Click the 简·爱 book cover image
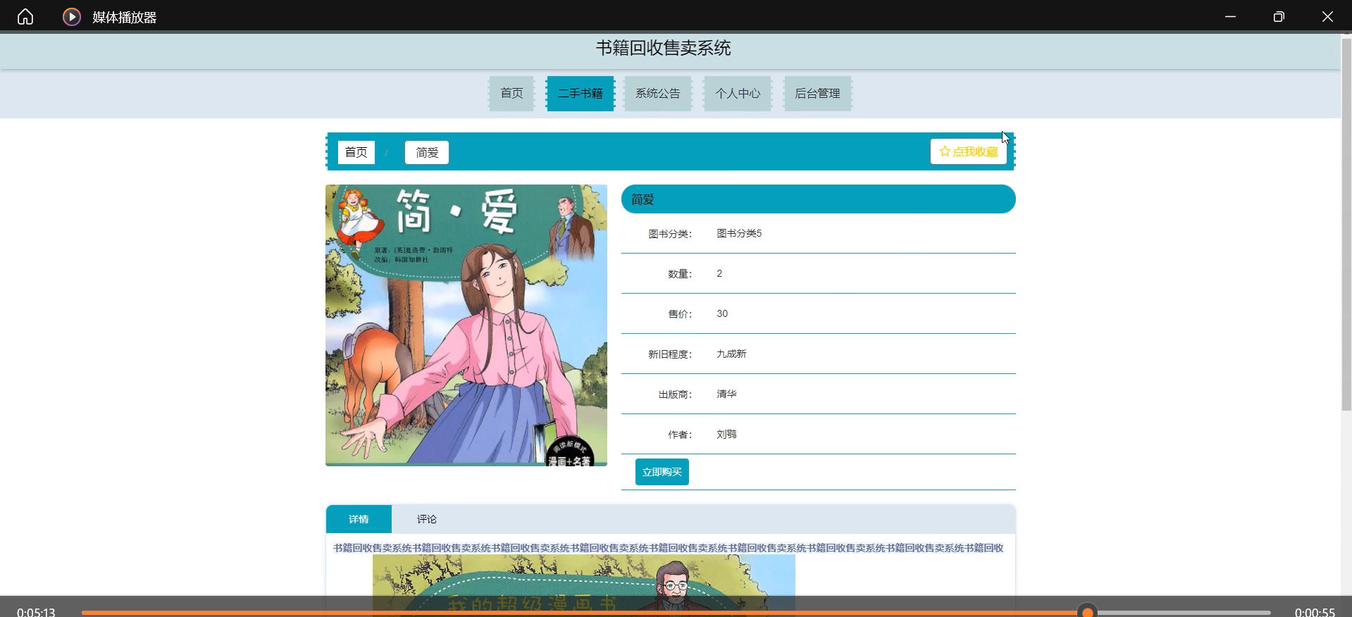This screenshot has width=1352, height=617. pyautogui.click(x=466, y=325)
